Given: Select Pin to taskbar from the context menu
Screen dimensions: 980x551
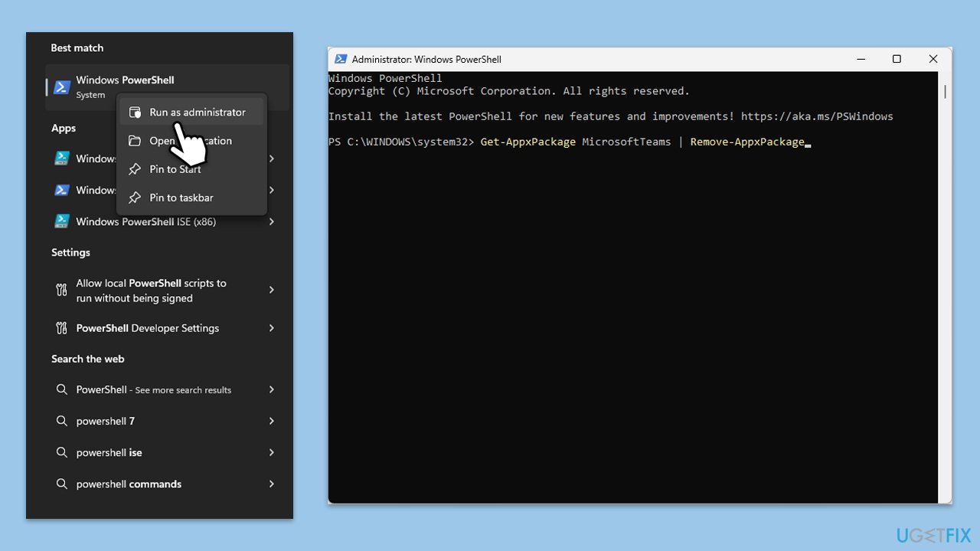Looking at the screenshot, I should pyautogui.click(x=181, y=197).
